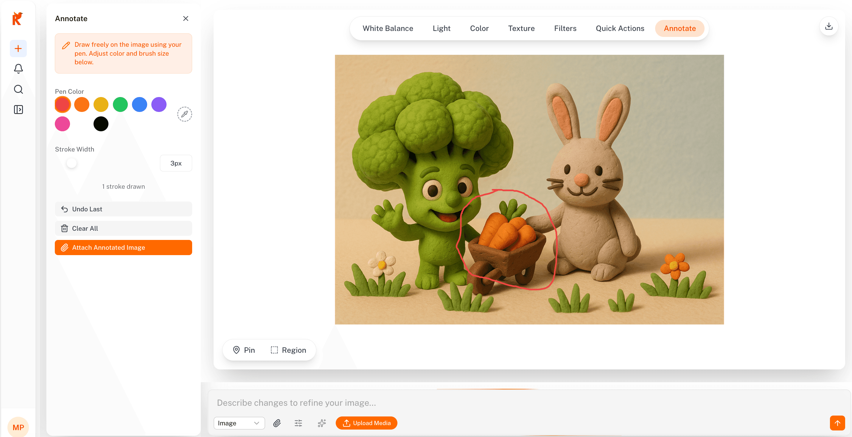The height and width of the screenshot is (437, 852).
Task: Click the plus new creation icon
Action: coord(18,49)
